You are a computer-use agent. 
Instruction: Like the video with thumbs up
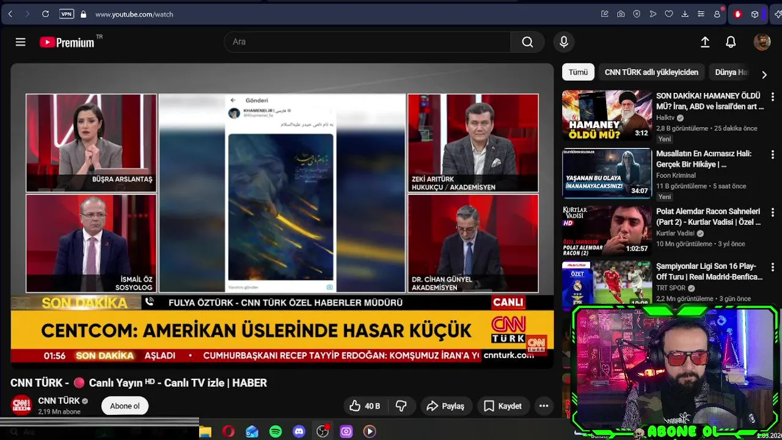(365, 406)
